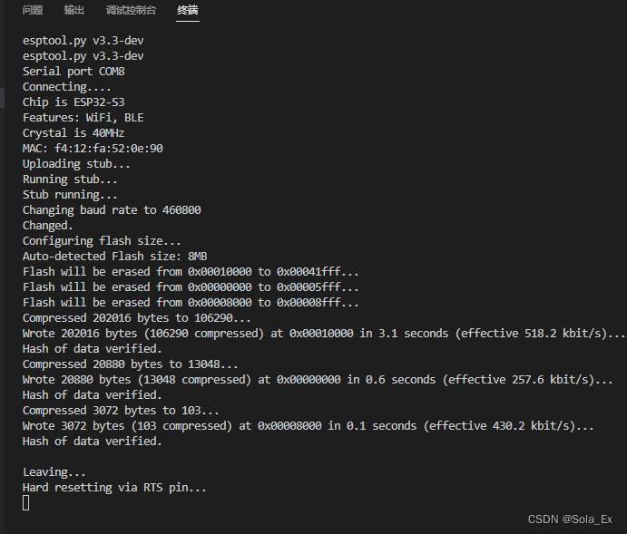Click the "Uploading stub..." line
The image size is (627, 534).
(76, 164)
